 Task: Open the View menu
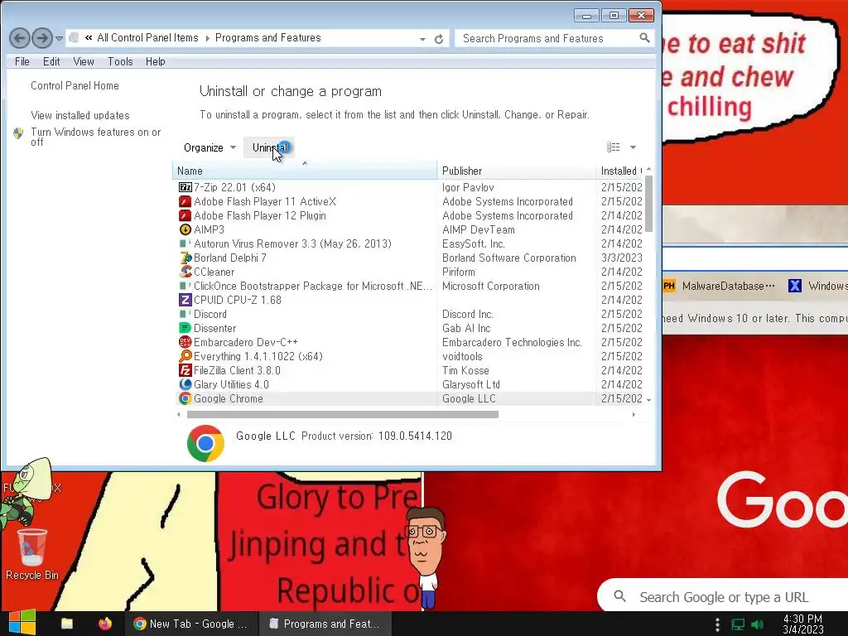point(84,61)
